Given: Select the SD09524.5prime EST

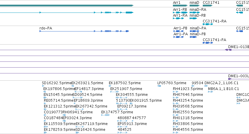Looking at the screenshot, I should click(87, 95).
